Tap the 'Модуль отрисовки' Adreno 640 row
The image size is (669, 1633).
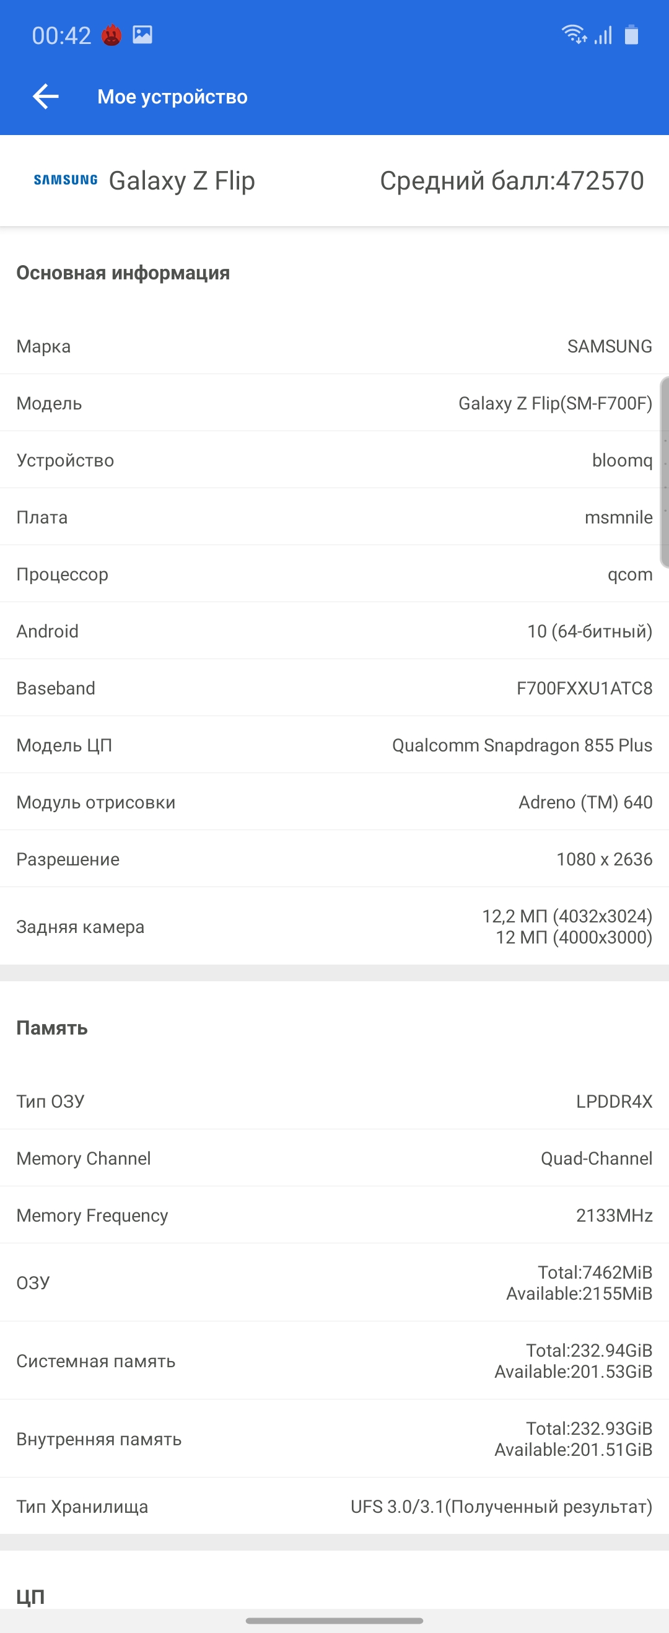coord(334,802)
